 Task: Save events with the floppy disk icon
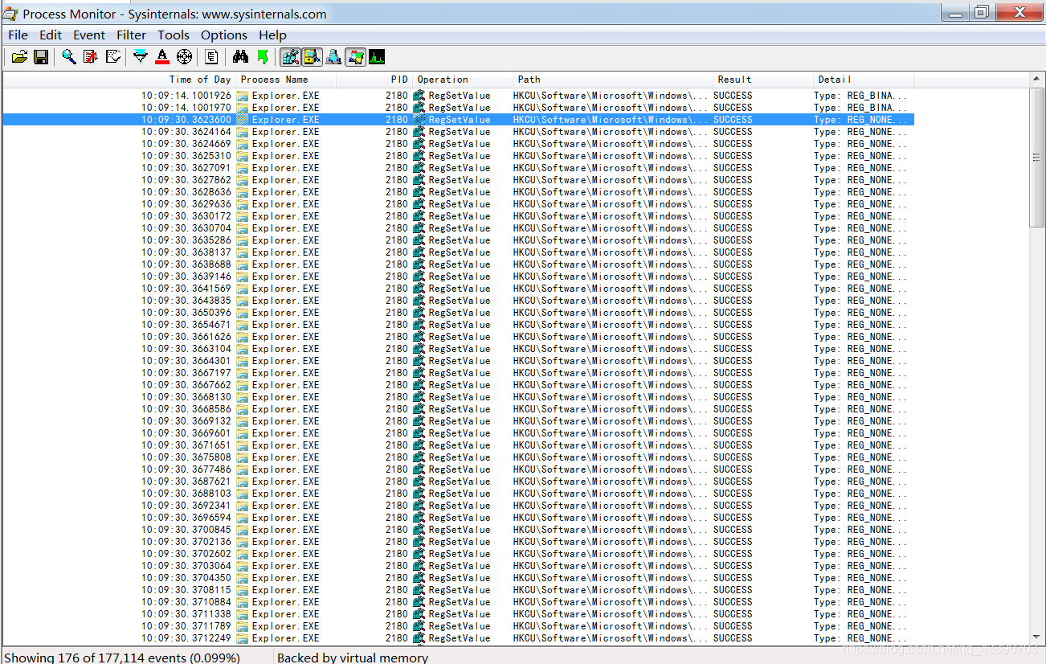[40, 56]
